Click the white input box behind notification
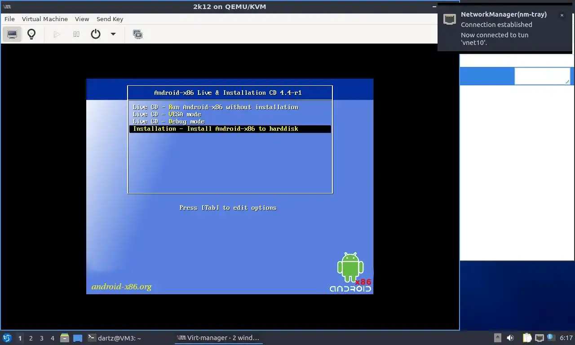Image resolution: width=575 pixels, height=345 pixels. tap(542, 76)
